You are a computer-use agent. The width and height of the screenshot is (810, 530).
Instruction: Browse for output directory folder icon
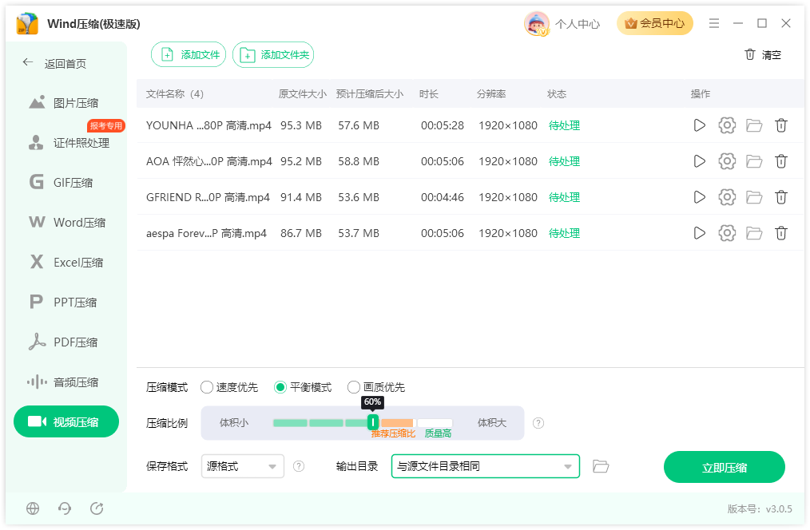[601, 466]
